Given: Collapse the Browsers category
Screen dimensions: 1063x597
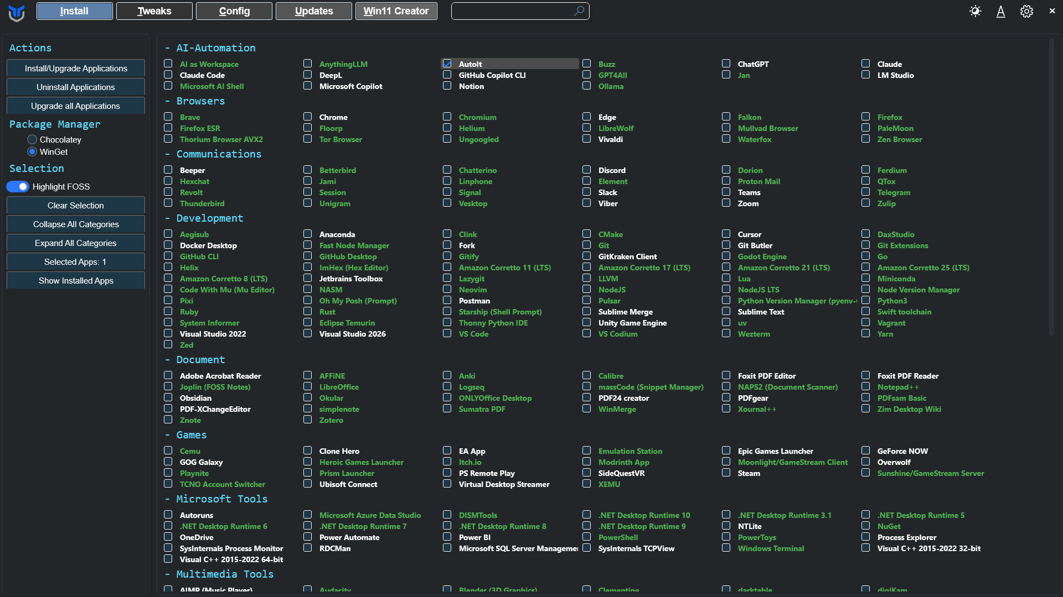Looking at the screenshot, I should [195, 101].
